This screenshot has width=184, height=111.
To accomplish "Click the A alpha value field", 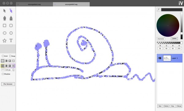I will click(x=179, y=48).
